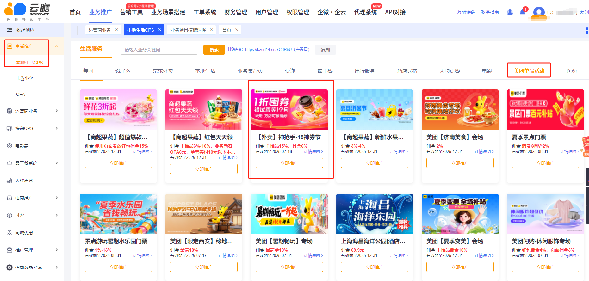The height and width of the screenshot is (281, 589).
Task: Open 营销工具 in the top navigation
Action: 131,12
